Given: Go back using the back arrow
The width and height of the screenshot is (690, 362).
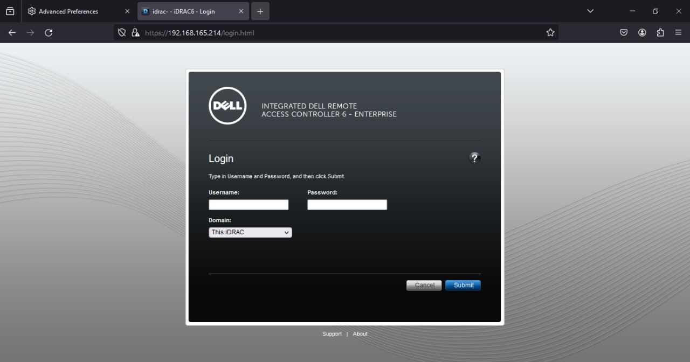Looking at the screenshot, I should tap(12, 32).
